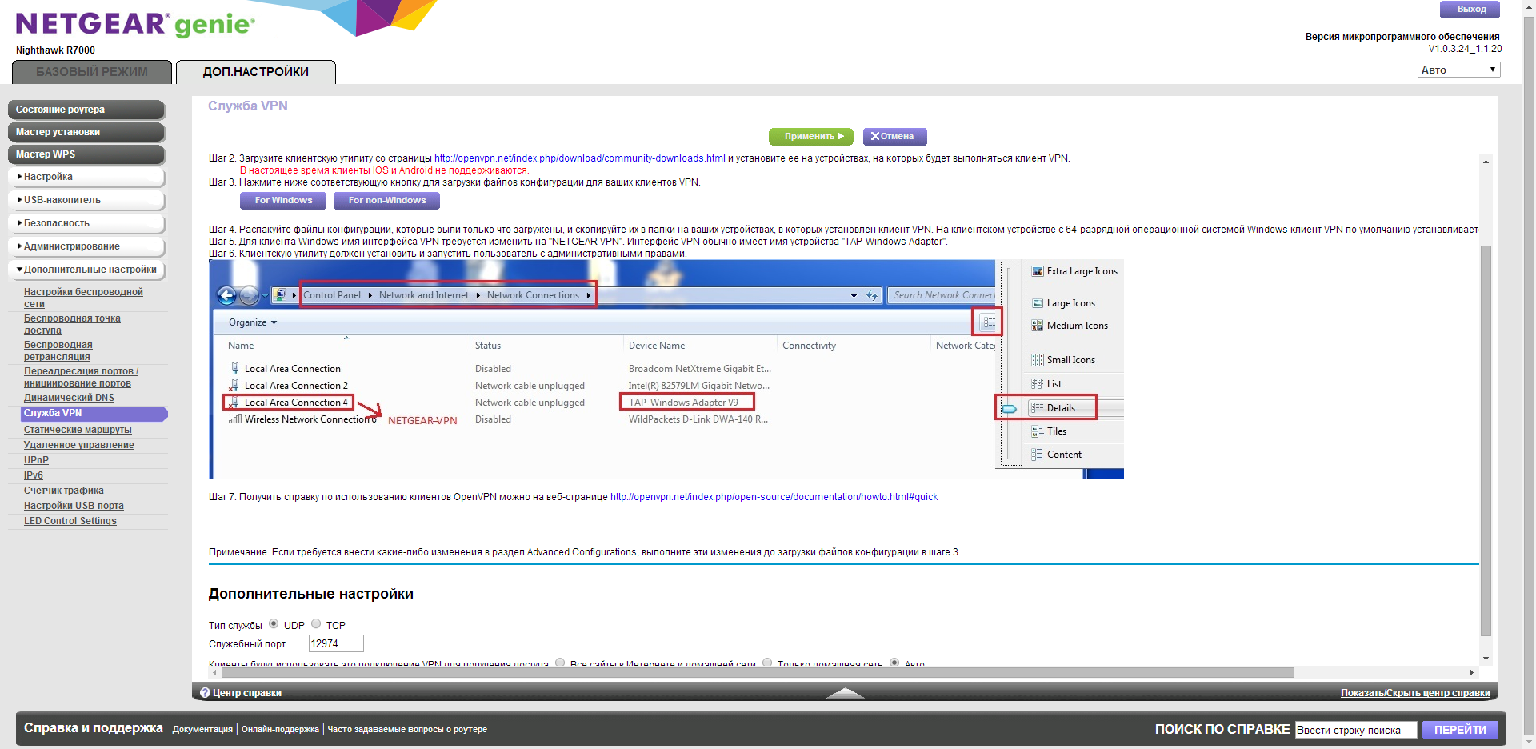Open Мастер установки in sidebar
The height and width of the screenshot is (749, 1536).
(86, 132)
